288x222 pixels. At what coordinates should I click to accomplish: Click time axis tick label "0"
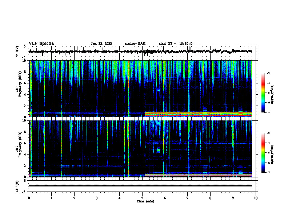pyautogui.click(x=29, y=198)
